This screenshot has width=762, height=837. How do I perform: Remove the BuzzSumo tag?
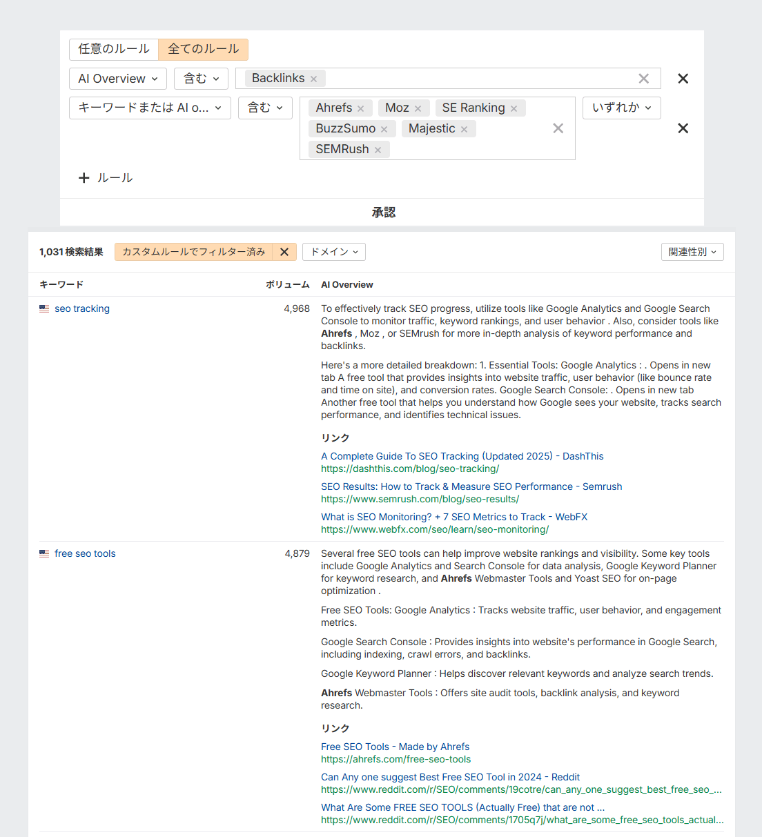tap(384, 128)
